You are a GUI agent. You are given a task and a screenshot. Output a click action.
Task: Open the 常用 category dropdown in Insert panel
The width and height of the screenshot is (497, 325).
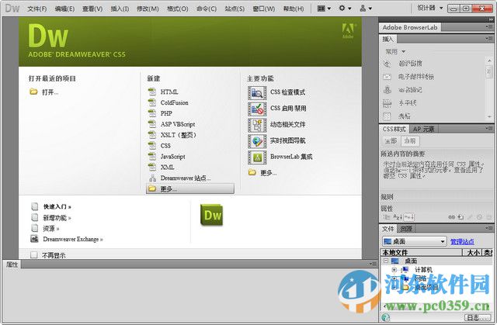tap(395, 51)
